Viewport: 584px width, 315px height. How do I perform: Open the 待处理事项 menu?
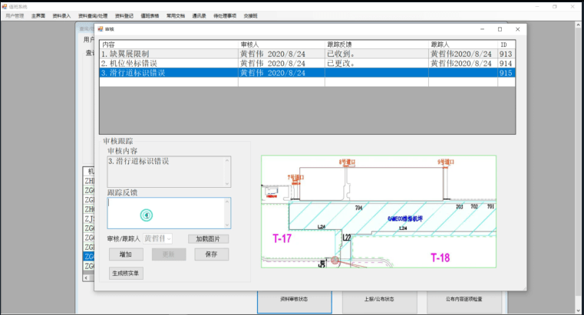pos(225,16)
